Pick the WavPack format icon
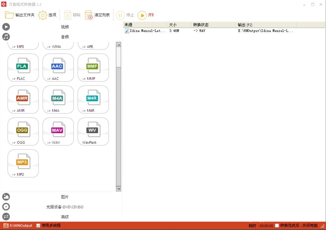326x230 pixels. pos(93,131)
